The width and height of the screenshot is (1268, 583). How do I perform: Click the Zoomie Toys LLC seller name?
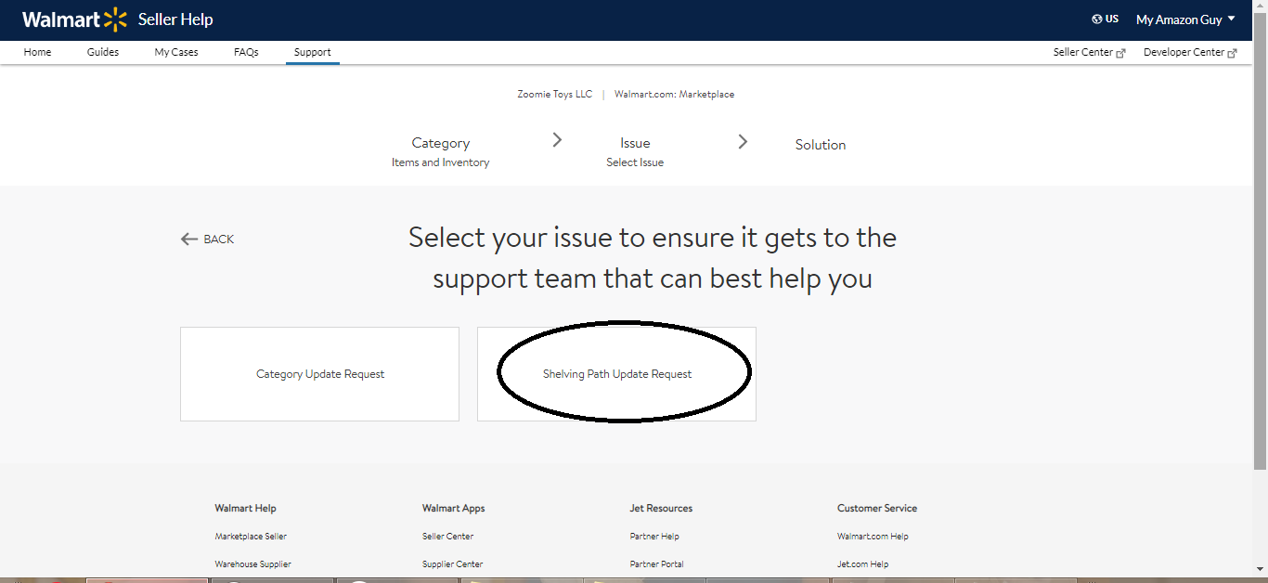coord(554,94)
